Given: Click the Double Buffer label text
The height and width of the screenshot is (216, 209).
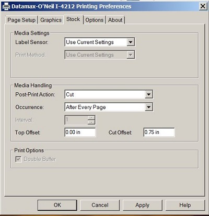Looking at the screenshot, I should (40, 159).
